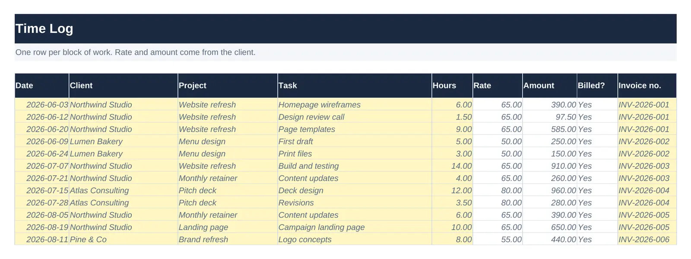Click the Task column header
The height and width of the screenshot is (259, 691).
coord(355,85)
